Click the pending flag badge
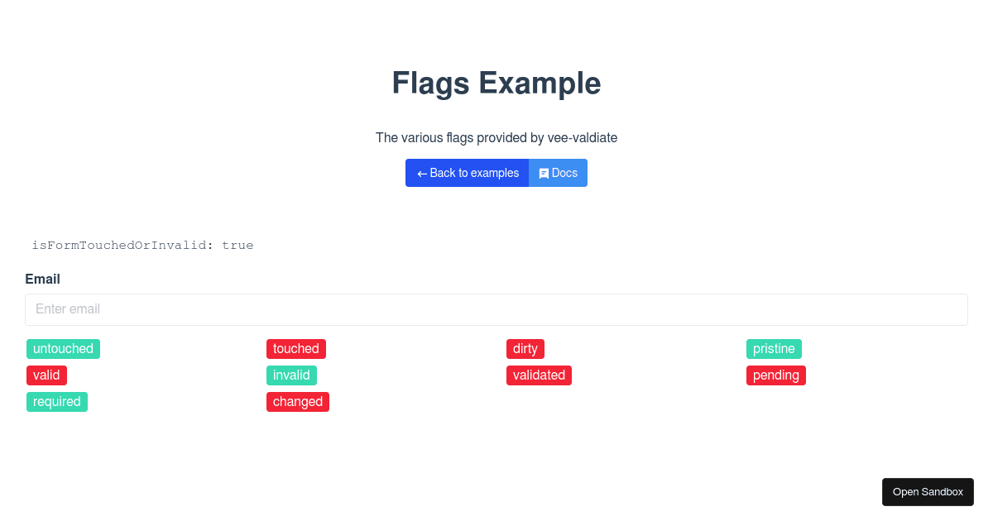993x521 pixels. pos(776,375)
